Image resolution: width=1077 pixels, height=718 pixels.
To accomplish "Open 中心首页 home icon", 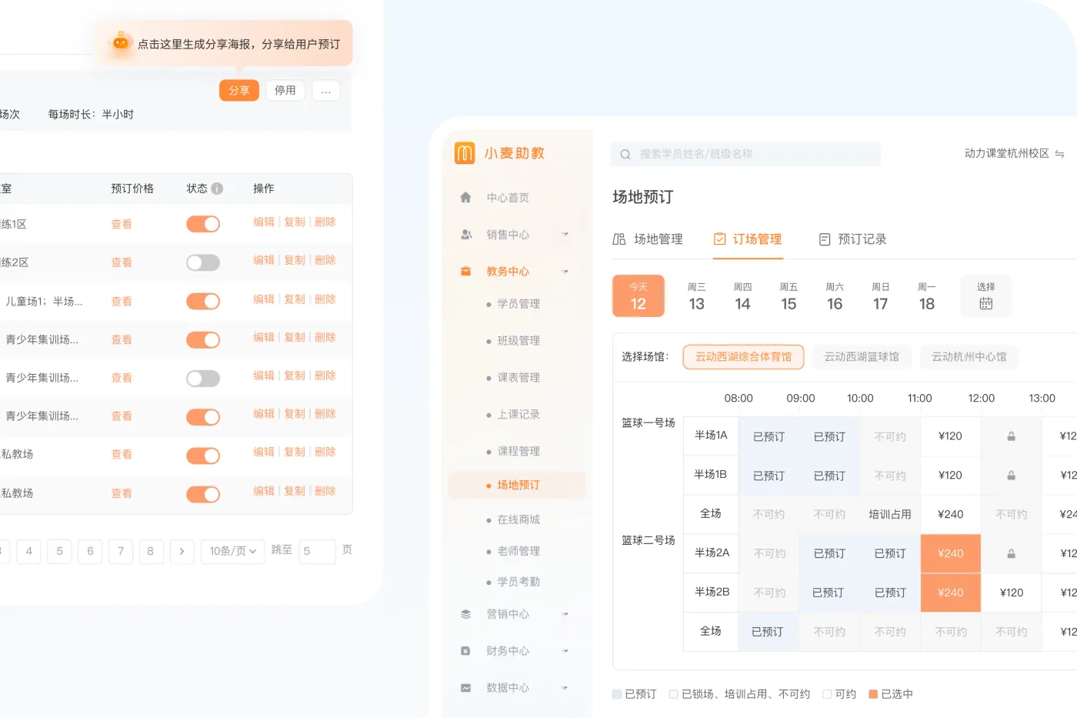I will [x=465, y=198].
